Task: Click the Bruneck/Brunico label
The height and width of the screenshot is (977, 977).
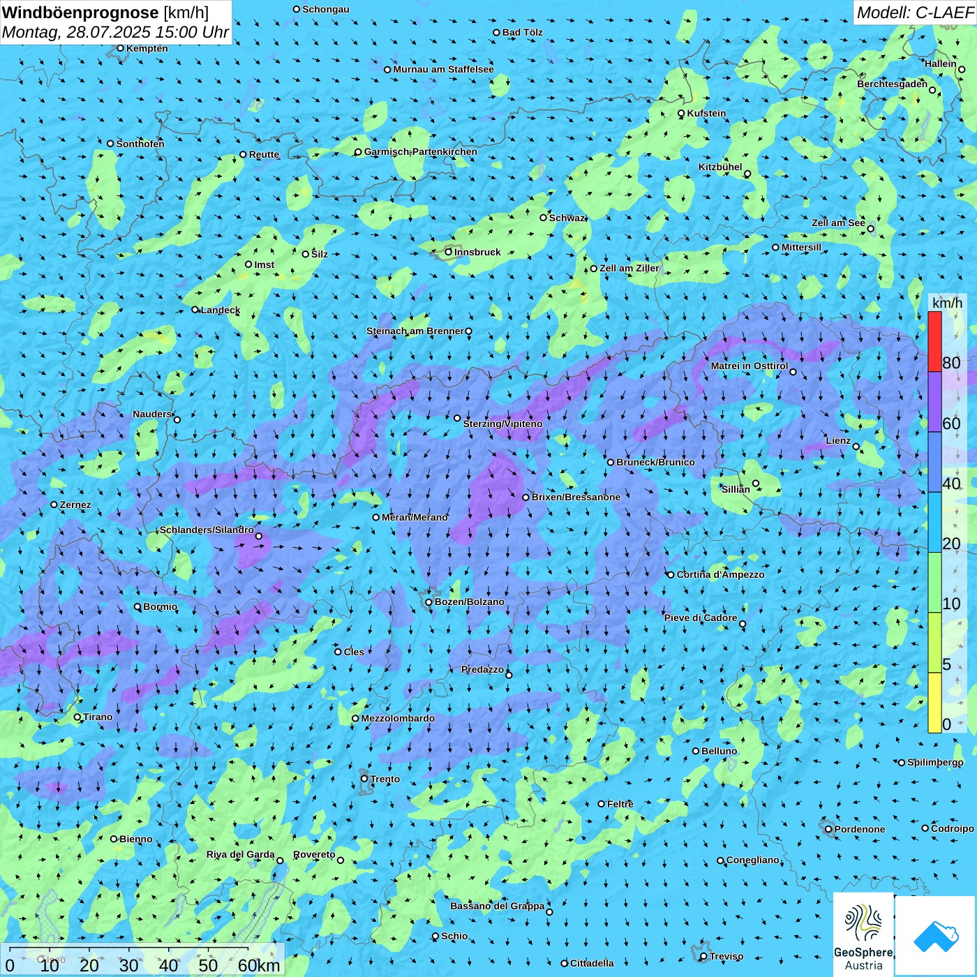Action: pyautogui.click(x=655, y=462)
